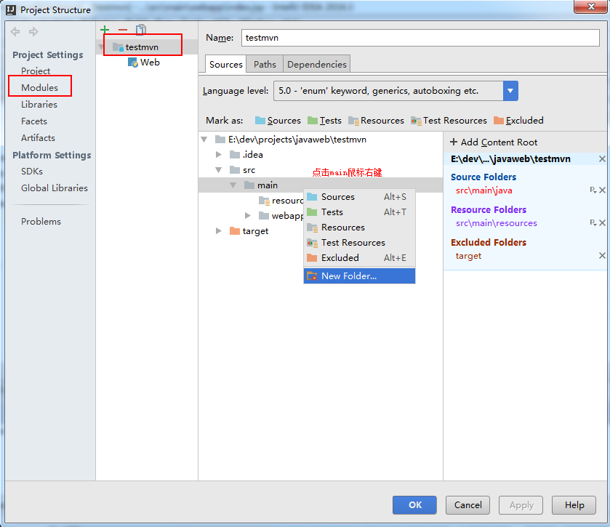Mark as Excluded in the Mark as bar

518,121
